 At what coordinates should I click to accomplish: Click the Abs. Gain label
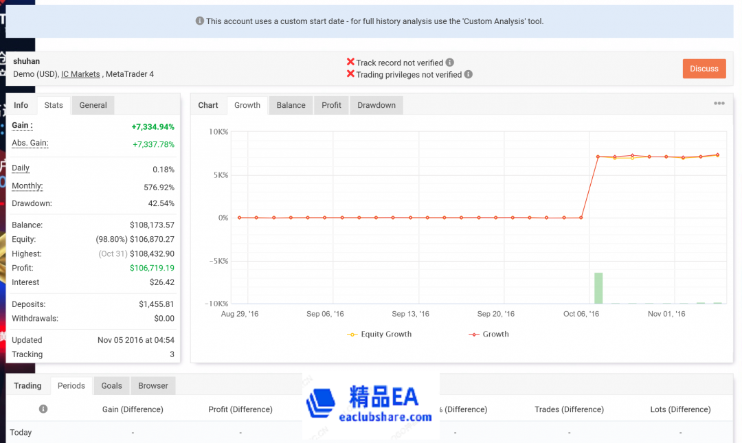pyautogui.click(x=30, y=144)
